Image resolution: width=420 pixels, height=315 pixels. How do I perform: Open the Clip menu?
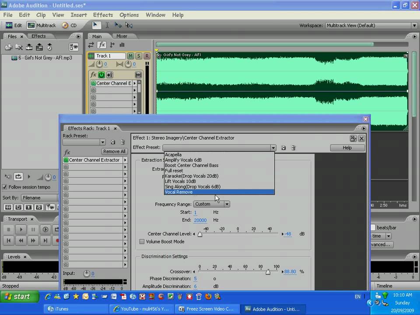[x=41, y=15]
